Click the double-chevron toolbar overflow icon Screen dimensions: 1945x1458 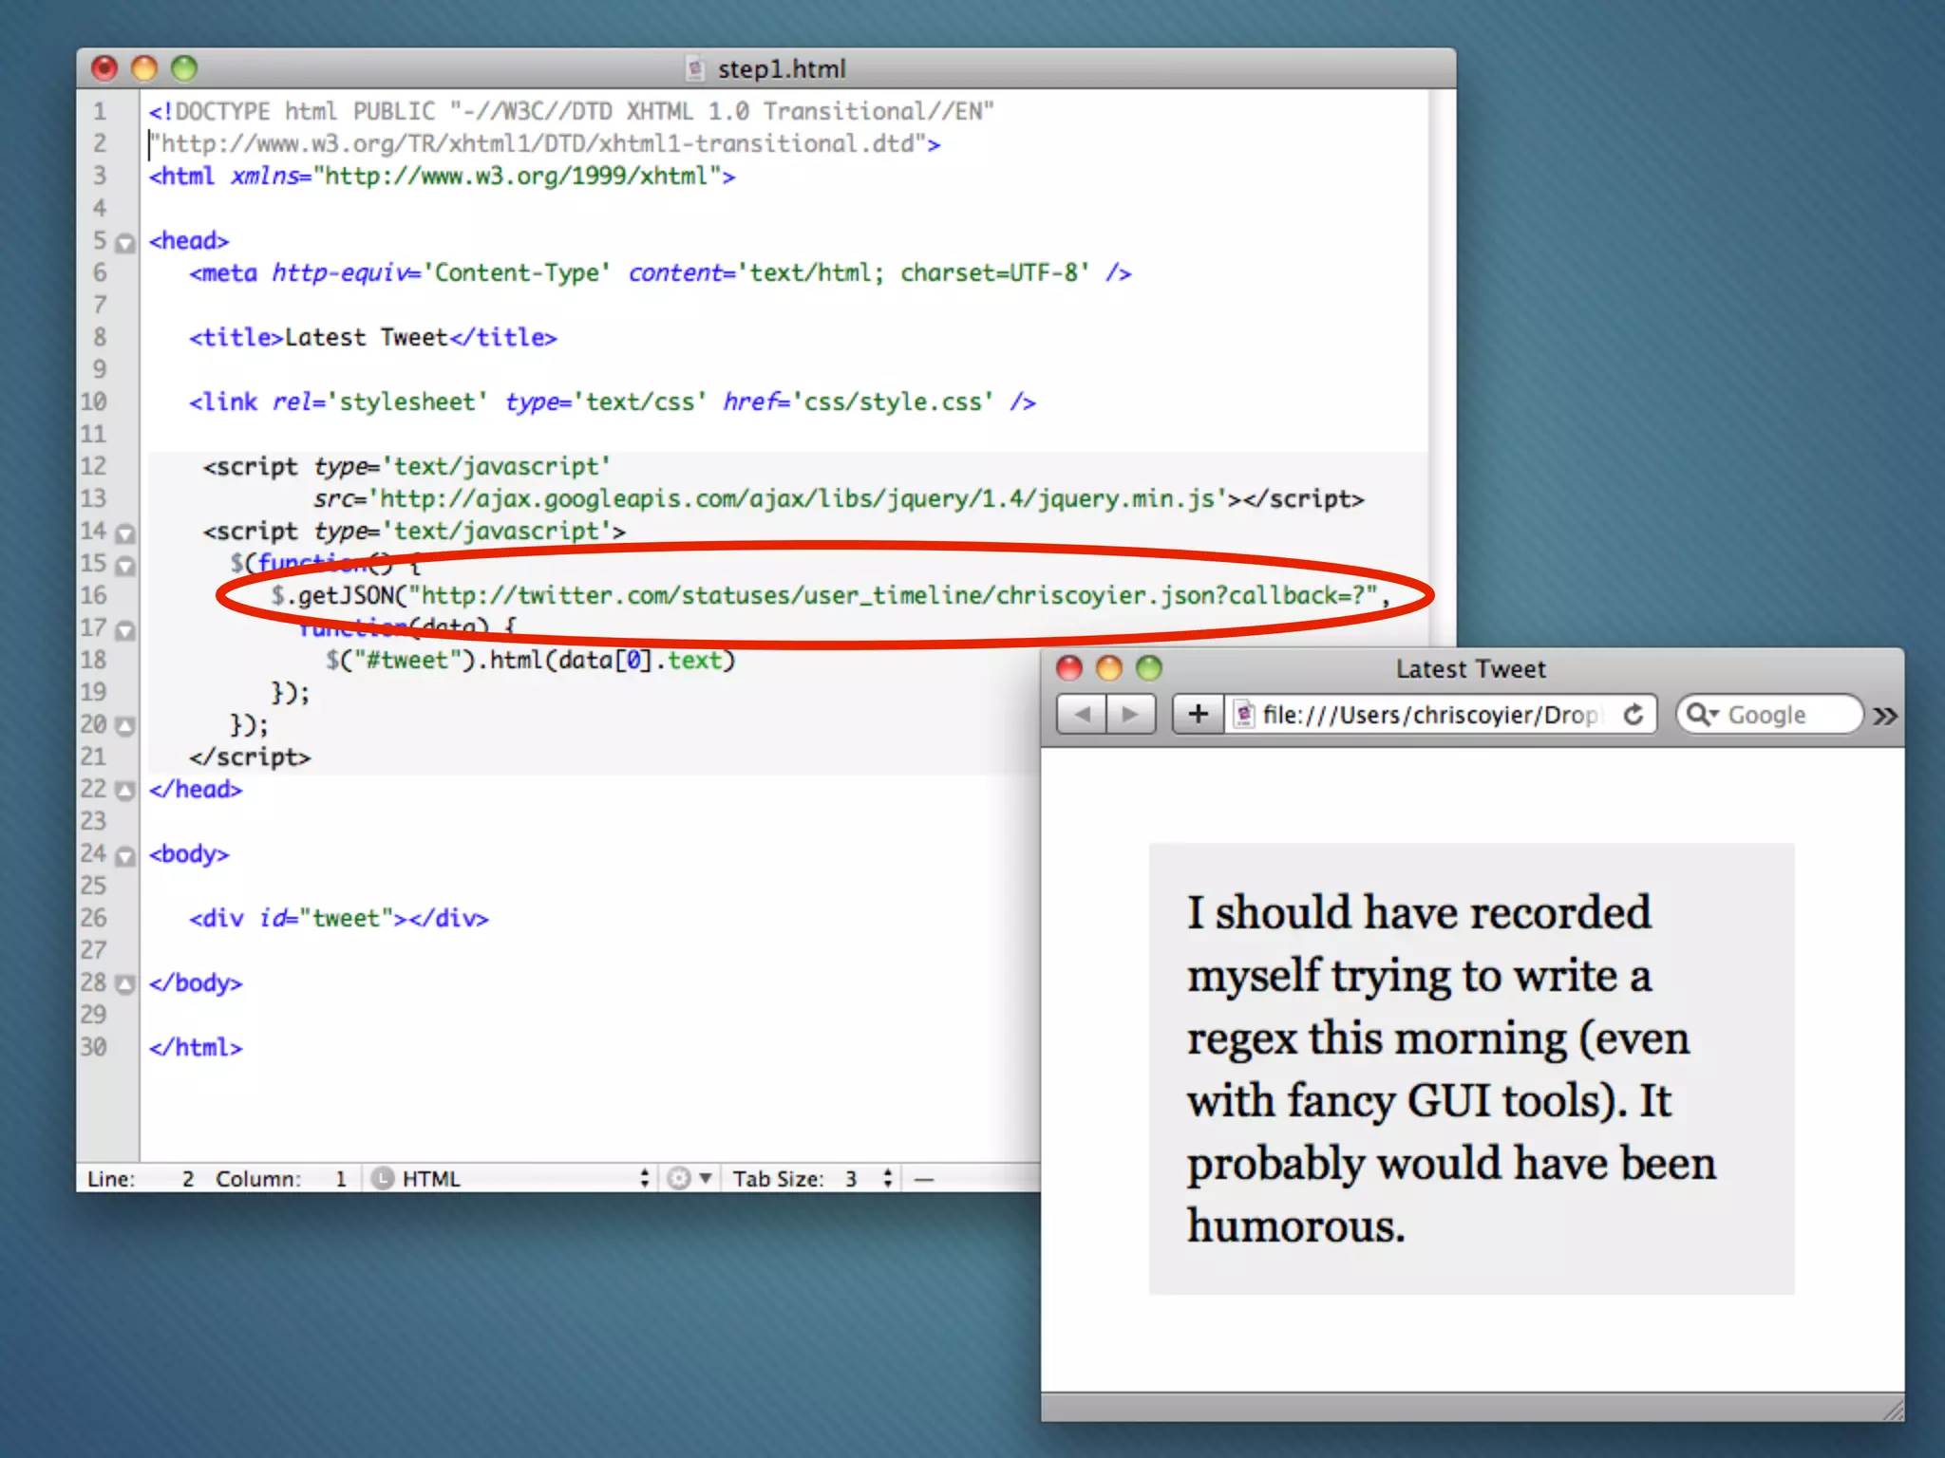pos(1884,716)
